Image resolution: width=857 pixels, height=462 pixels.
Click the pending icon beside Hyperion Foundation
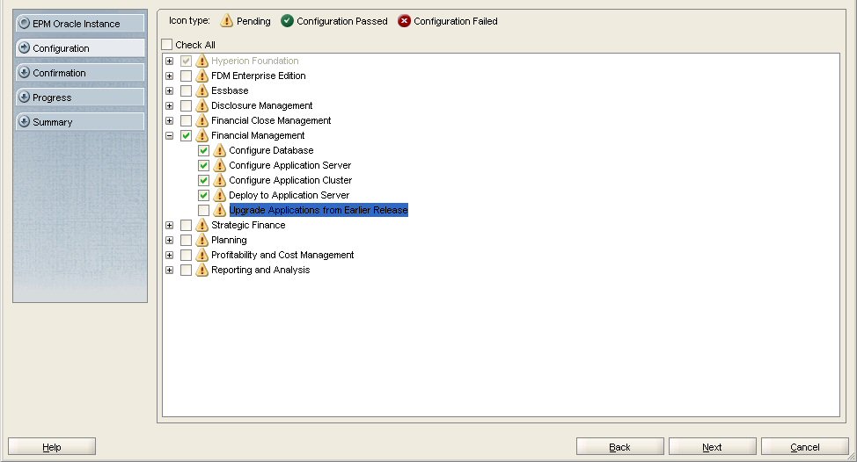click(x=202, y=61)
